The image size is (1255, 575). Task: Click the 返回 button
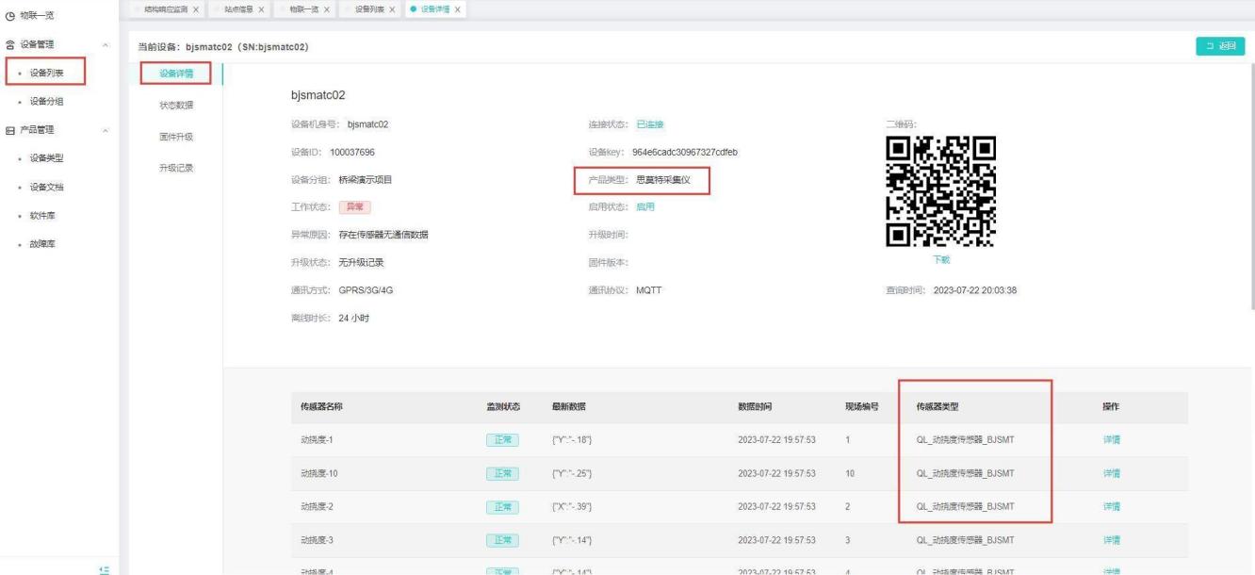point(1219,46)
